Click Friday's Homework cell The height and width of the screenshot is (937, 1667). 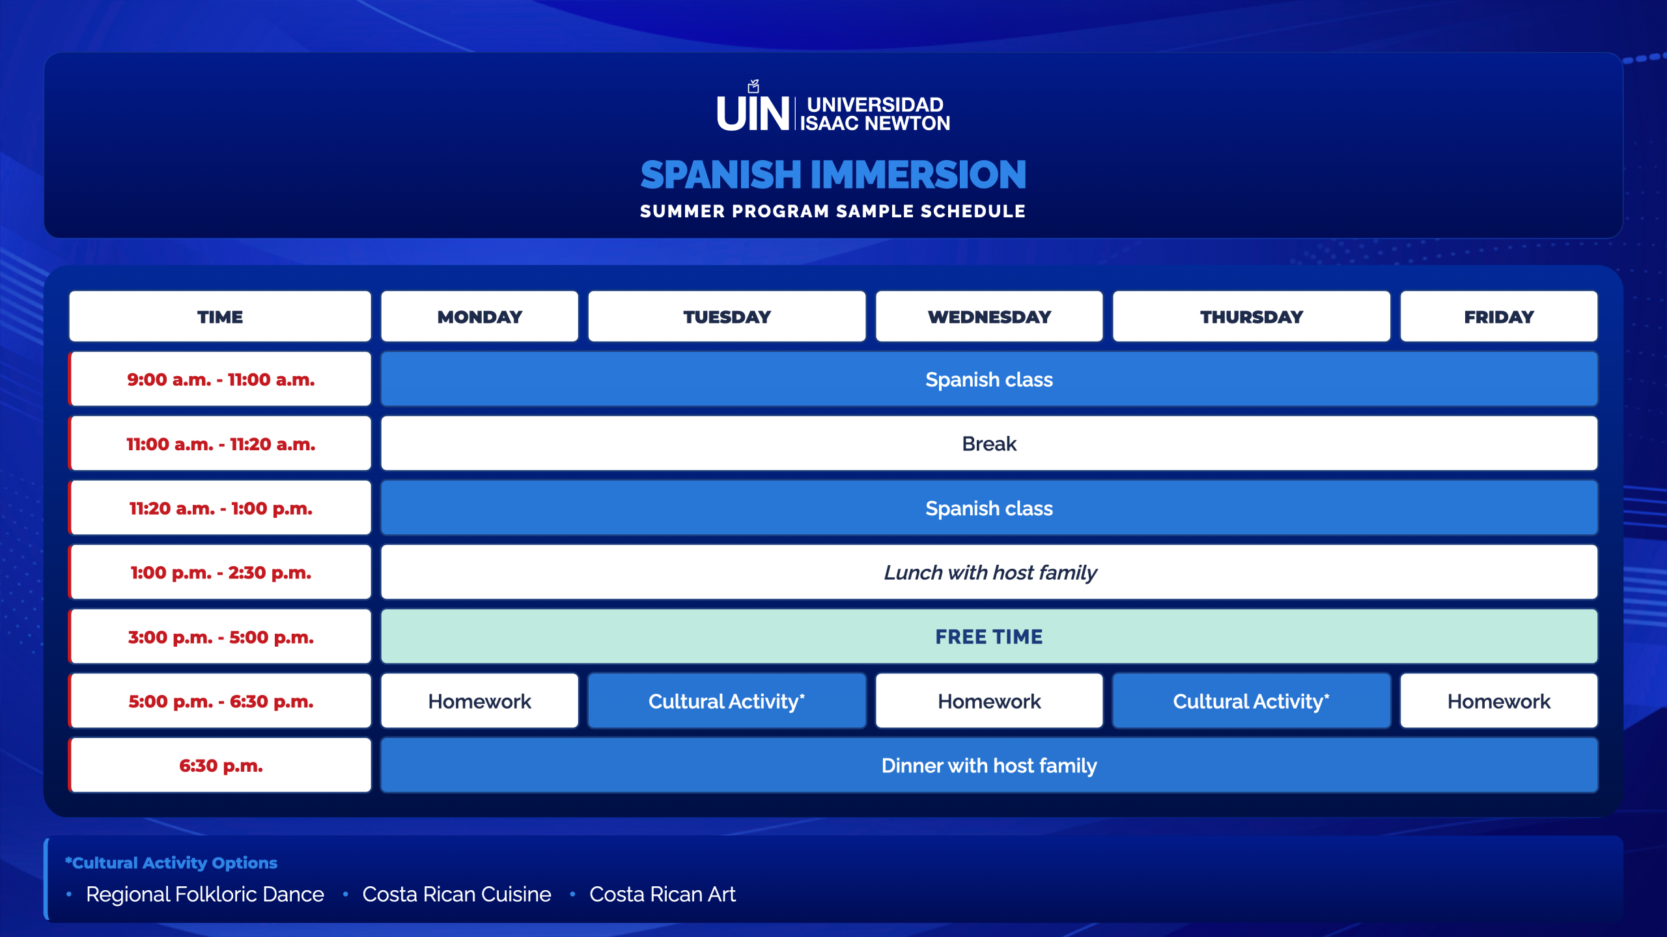1499,701
